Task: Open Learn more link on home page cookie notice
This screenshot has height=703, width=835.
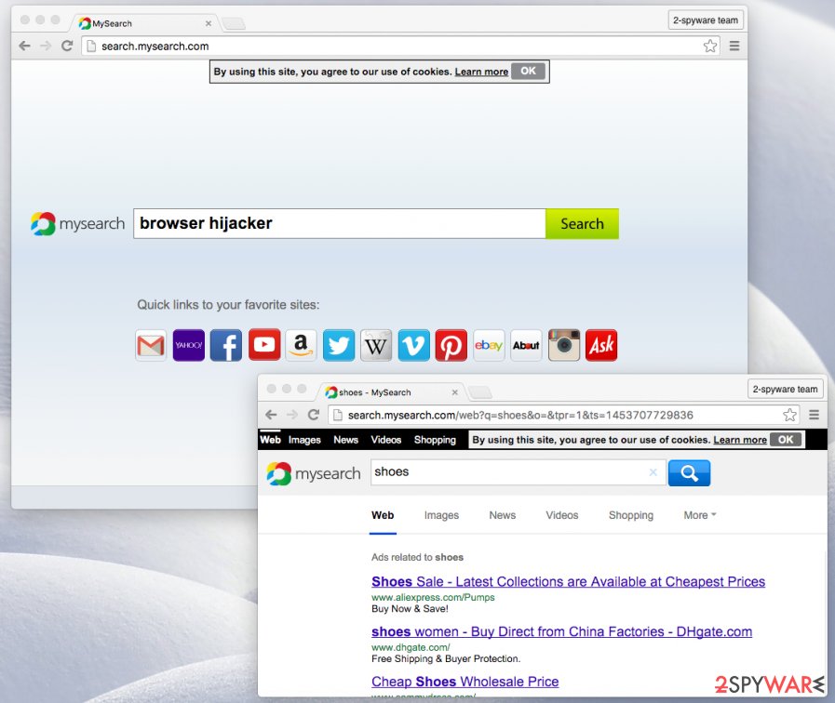Action: [481, 72]
